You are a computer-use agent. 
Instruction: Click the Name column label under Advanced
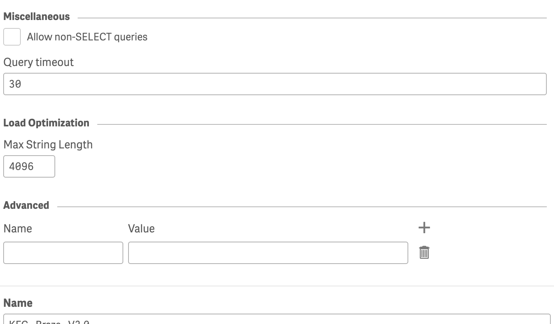[18, 228]
